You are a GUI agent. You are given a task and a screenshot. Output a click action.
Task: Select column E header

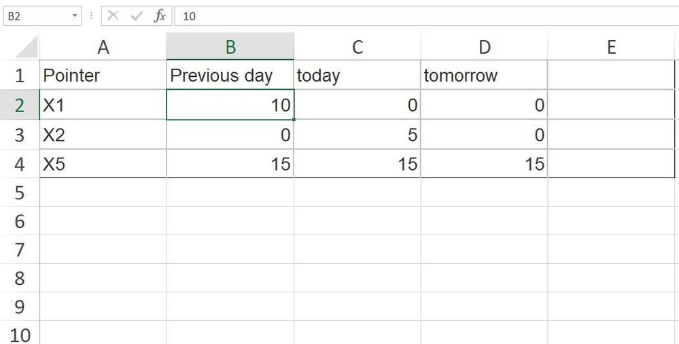(612, 47)
